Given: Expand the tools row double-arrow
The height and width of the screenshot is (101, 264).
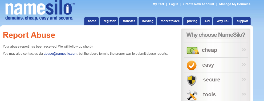Looking at the screenshot, I should pyautogui.click(x=244, y=94).
